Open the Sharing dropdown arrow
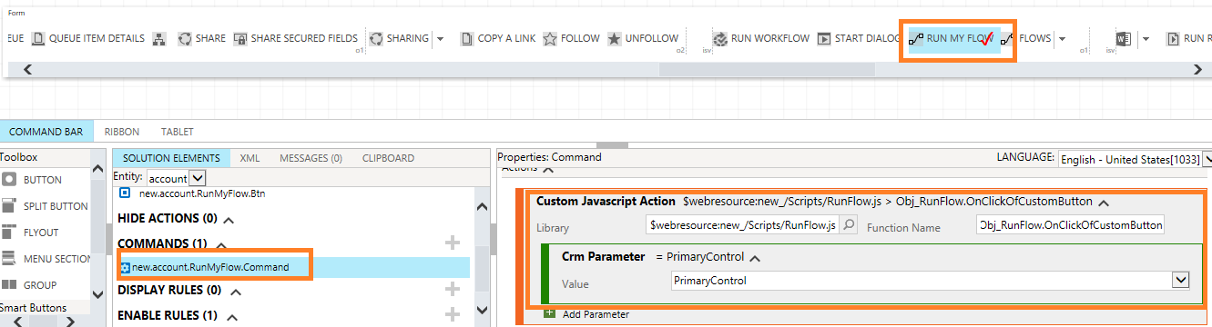 coord(440,39)
